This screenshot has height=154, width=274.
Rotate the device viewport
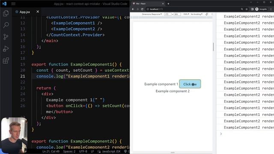207,14
